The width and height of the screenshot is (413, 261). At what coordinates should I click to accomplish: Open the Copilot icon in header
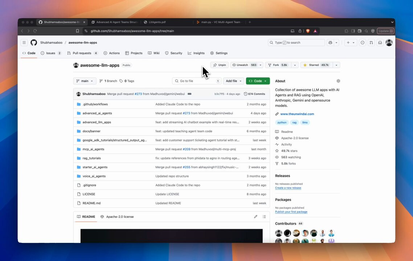click(x=330, y=42)
